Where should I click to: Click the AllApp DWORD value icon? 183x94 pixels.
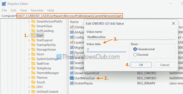click(x=72, y=32)
